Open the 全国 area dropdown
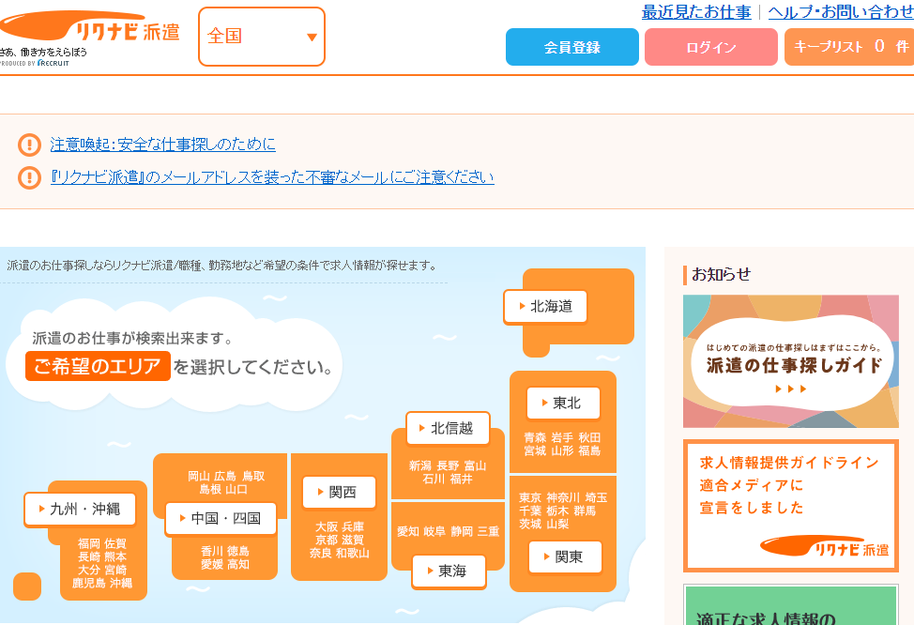914x625 pixels. (x=261, y=37)
